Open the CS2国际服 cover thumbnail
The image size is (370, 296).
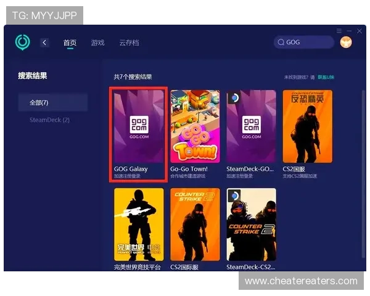[x=195, y=224]
